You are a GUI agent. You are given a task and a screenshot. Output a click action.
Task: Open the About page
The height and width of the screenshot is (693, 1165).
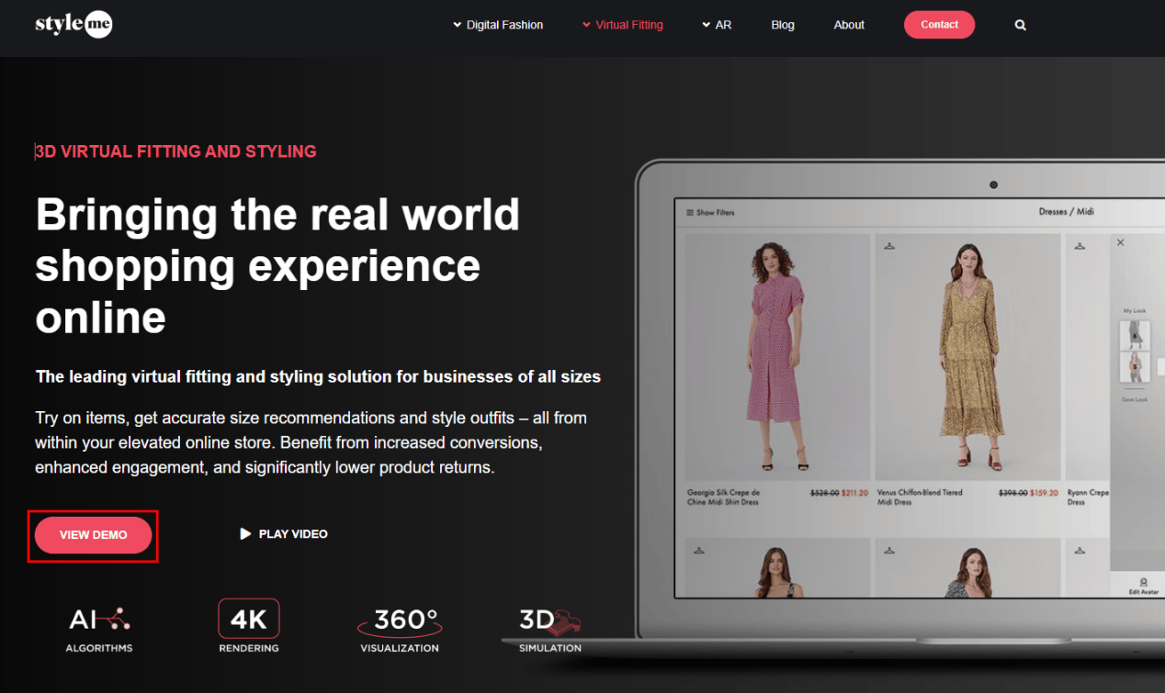coord(849,25)
